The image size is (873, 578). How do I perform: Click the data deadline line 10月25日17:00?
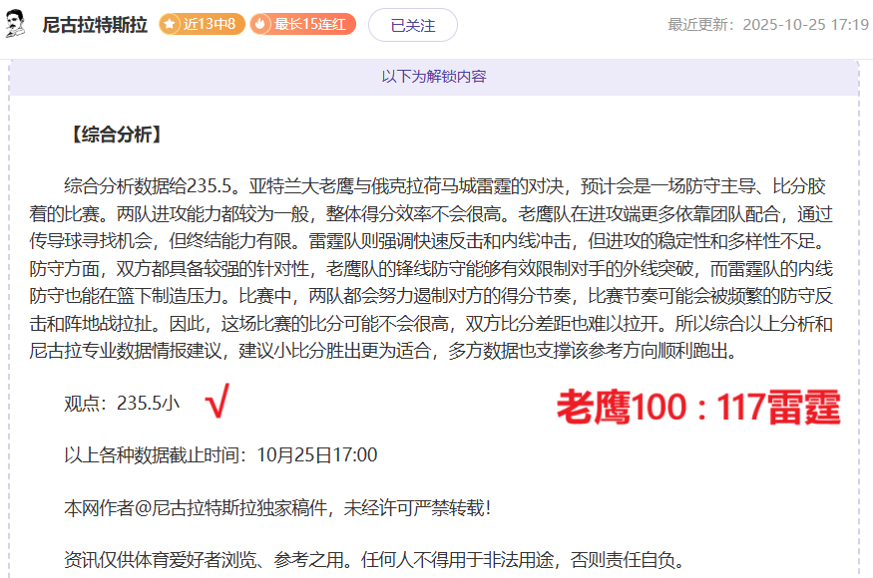click(x=220, y=455)
